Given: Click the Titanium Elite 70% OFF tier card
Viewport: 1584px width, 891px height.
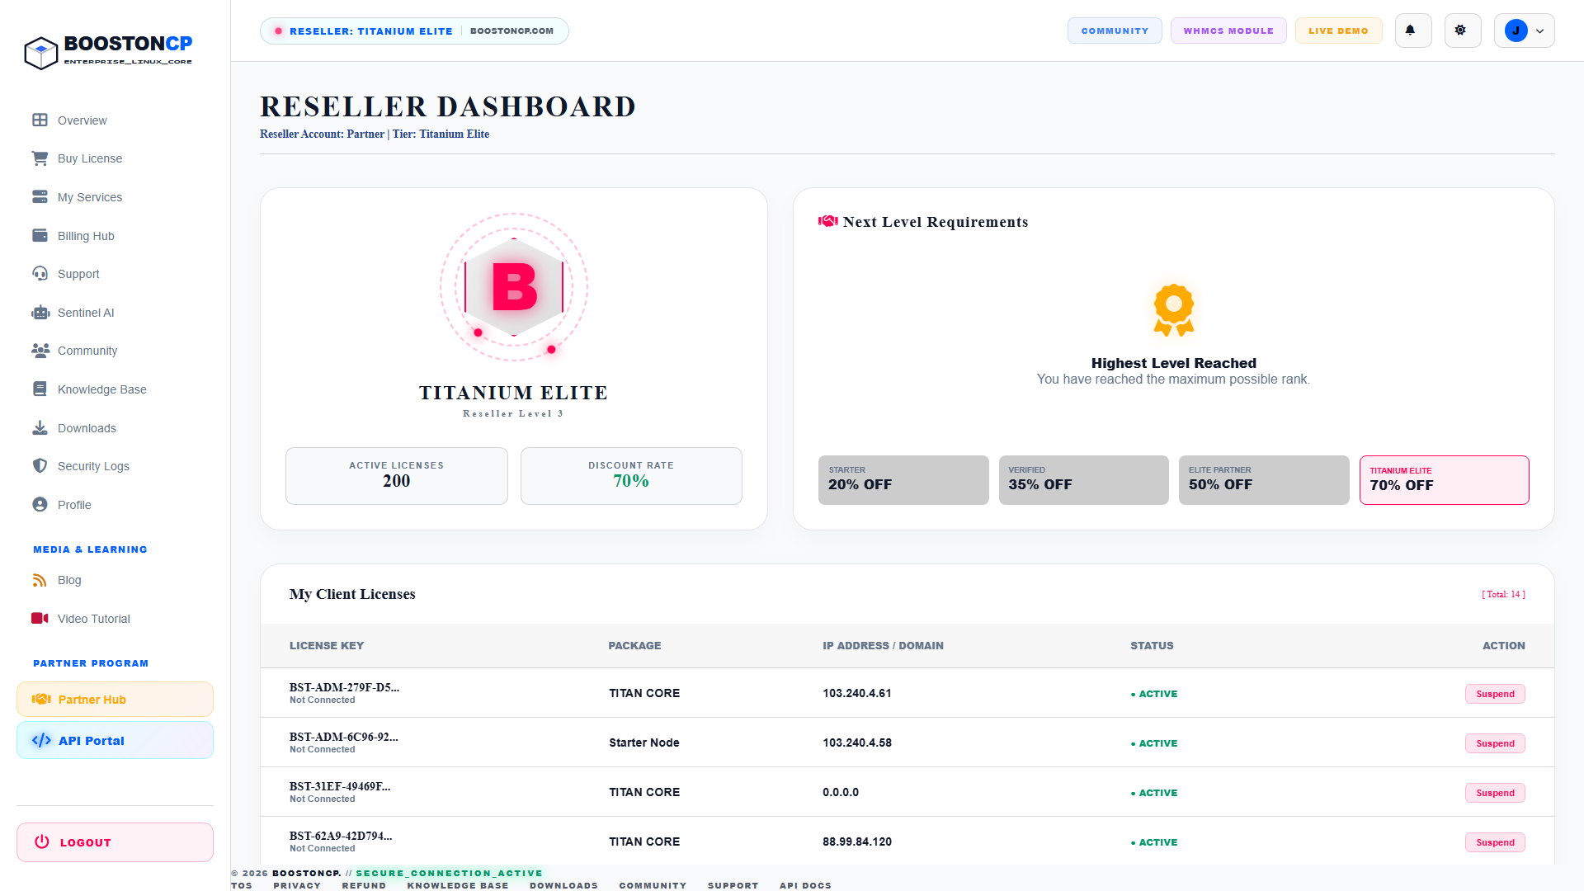Looking at the screenshot, I should click(x=1444, y=480).
